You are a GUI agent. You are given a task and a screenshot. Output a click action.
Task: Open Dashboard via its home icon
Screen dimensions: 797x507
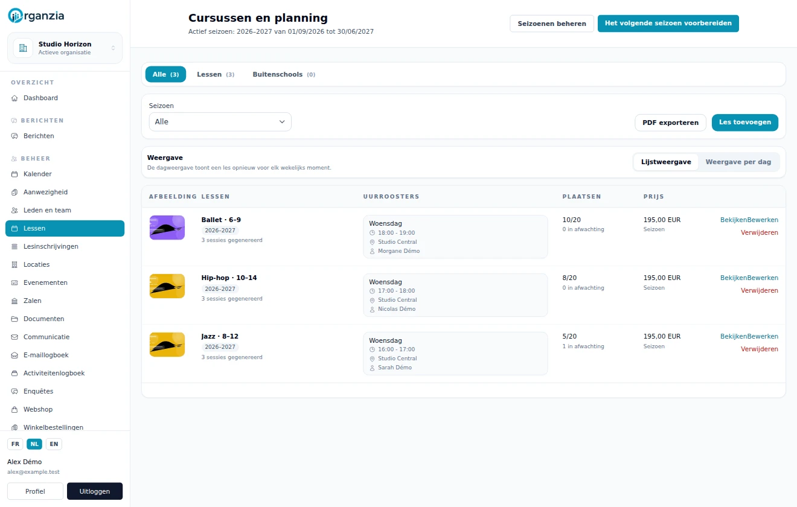14,98
